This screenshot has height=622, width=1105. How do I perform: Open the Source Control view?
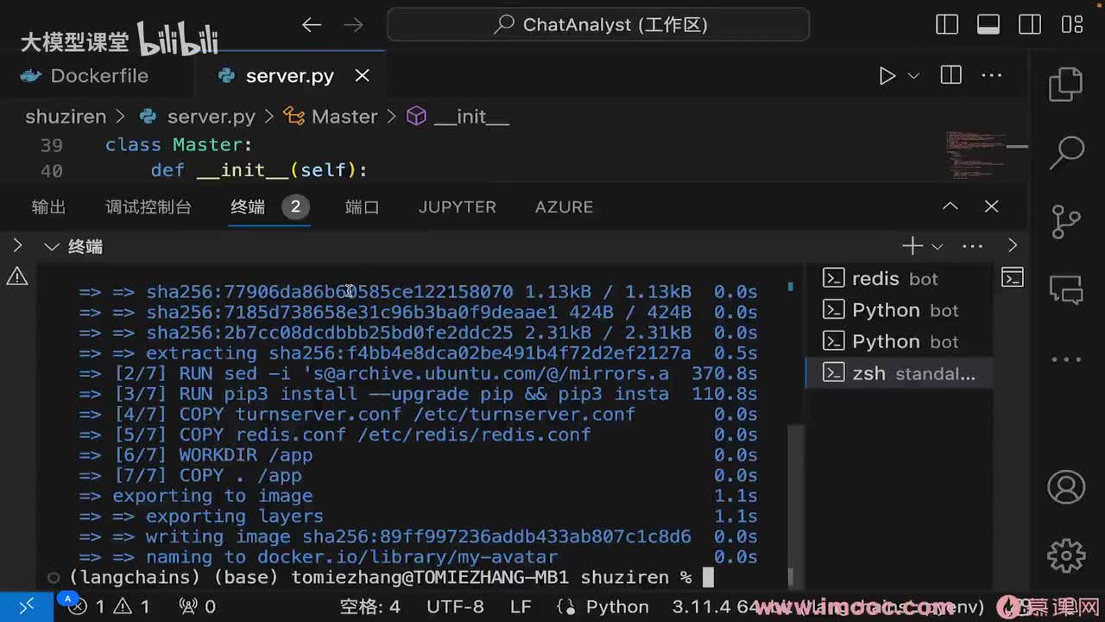coord(1066,221)
